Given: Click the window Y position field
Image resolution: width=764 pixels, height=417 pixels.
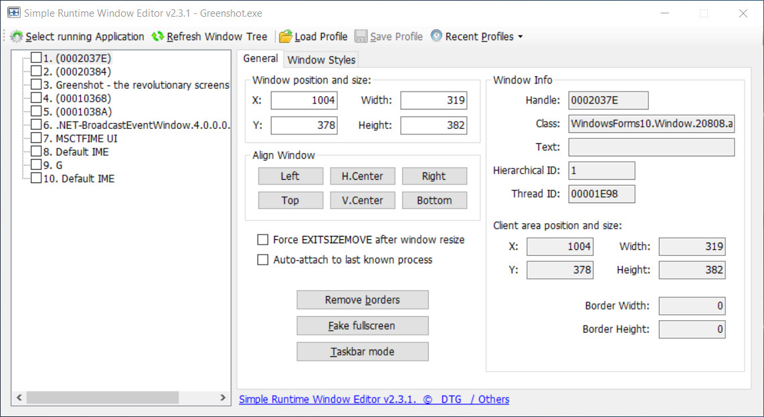Looking at the screenshot, I should click(x=304, y=125).
